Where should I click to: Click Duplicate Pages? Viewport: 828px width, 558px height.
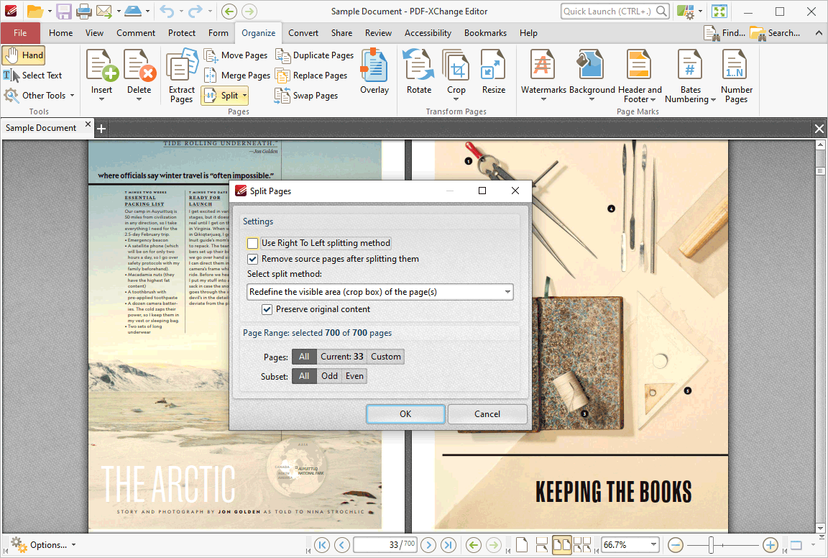coord(316,55)
